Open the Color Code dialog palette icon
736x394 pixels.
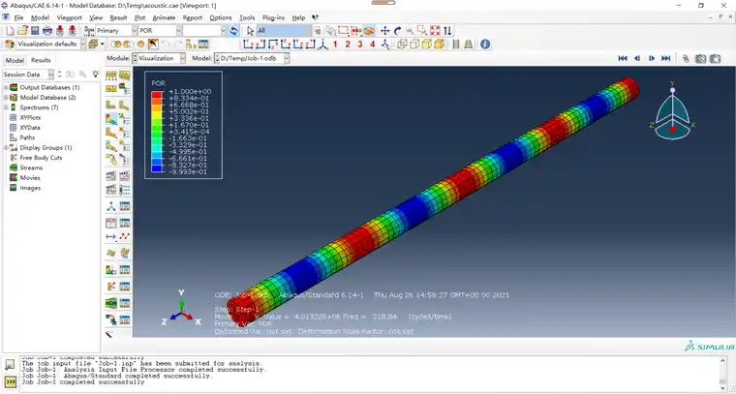pos(10,45)
